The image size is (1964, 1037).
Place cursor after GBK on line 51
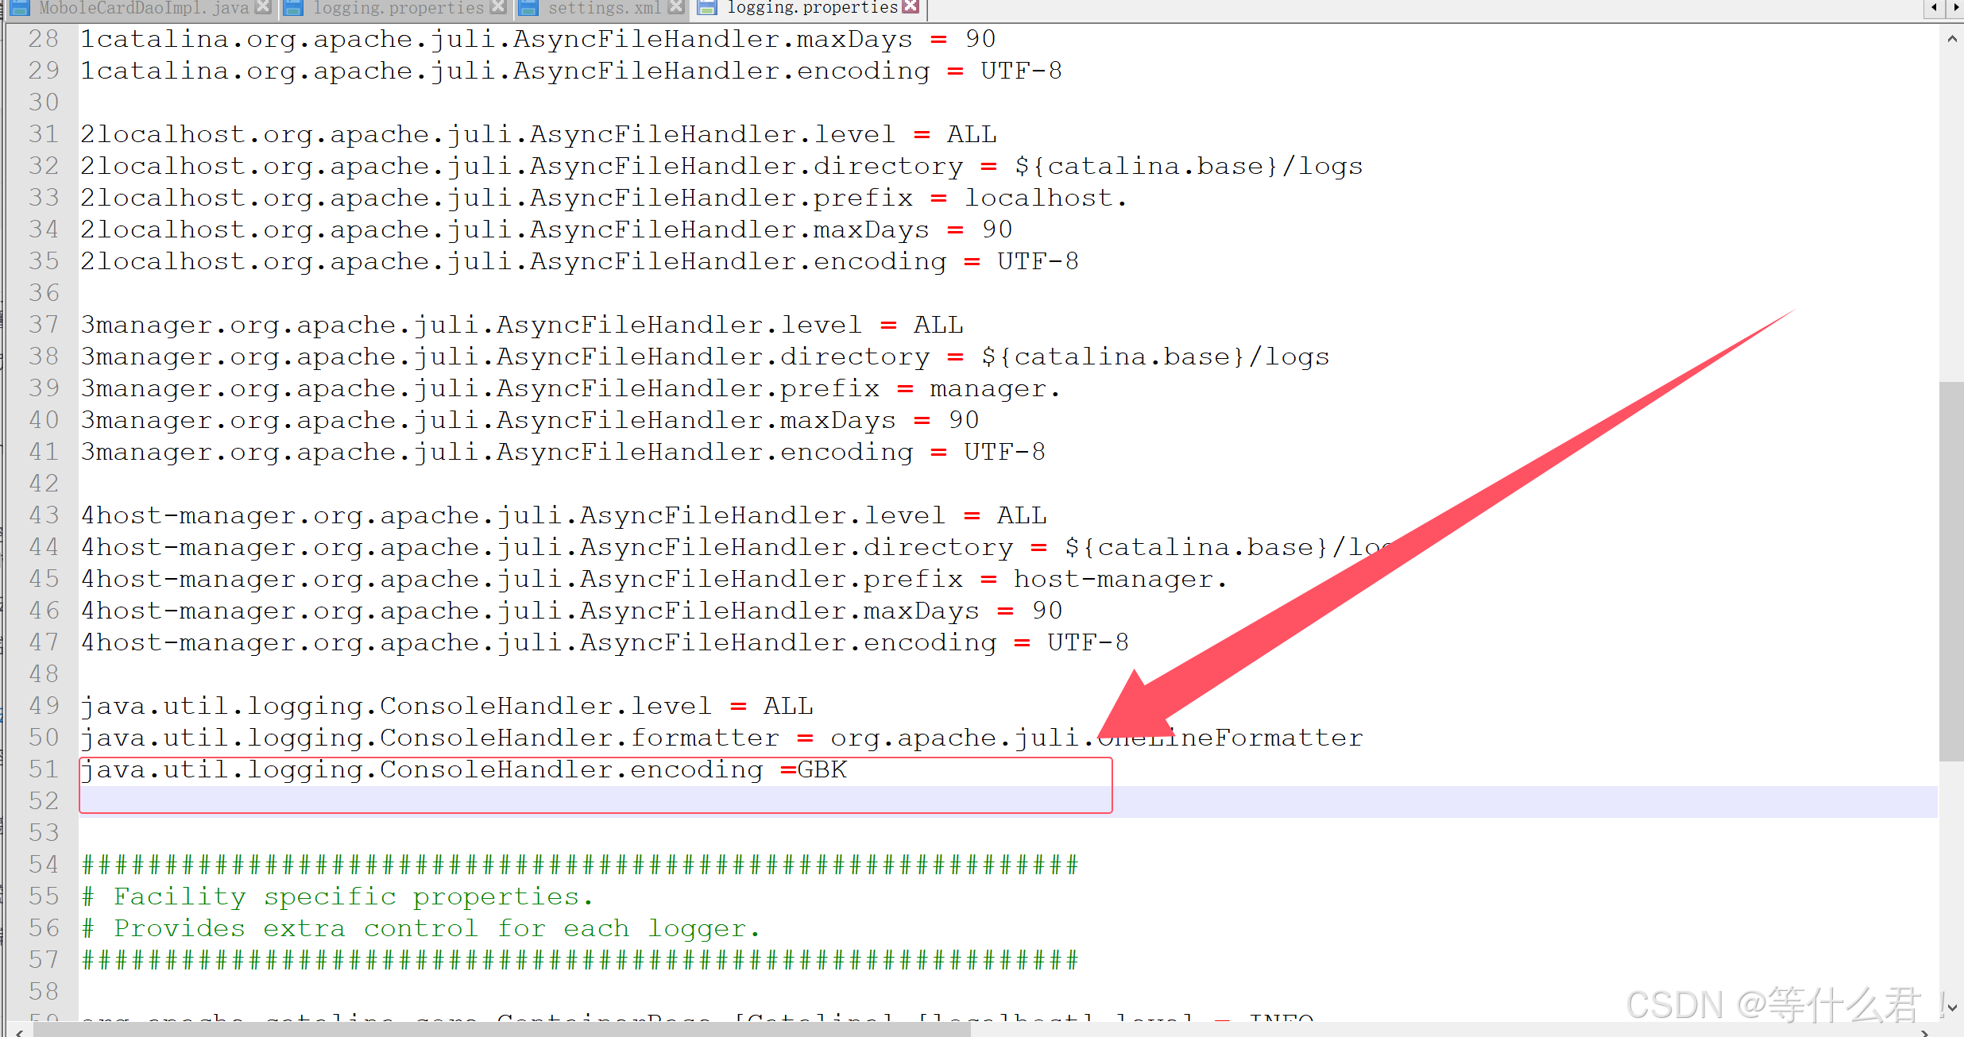849,769
